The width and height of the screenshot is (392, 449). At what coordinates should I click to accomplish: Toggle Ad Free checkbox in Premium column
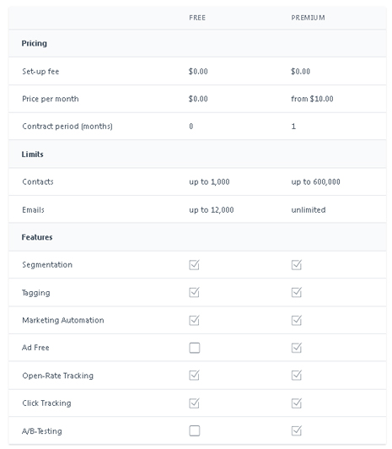297,348
